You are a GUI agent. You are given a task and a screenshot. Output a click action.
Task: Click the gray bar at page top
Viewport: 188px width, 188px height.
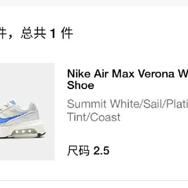(94, 3)
